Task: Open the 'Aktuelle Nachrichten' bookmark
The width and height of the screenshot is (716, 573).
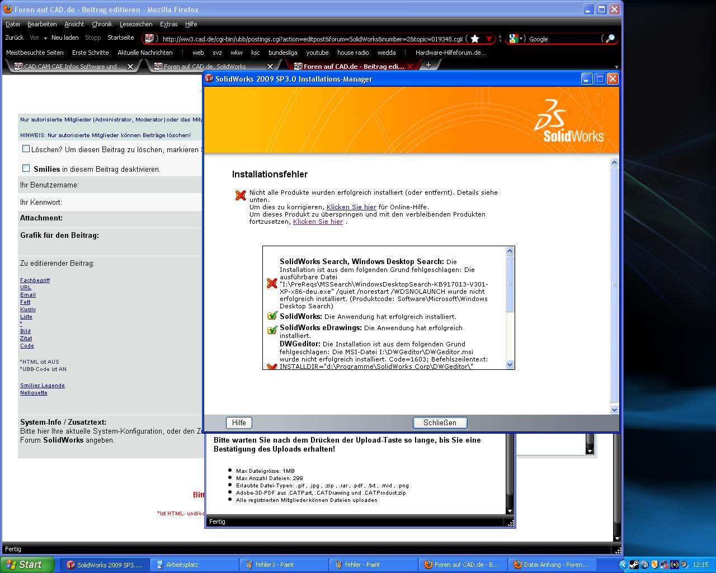Action: tap(145, 53)
